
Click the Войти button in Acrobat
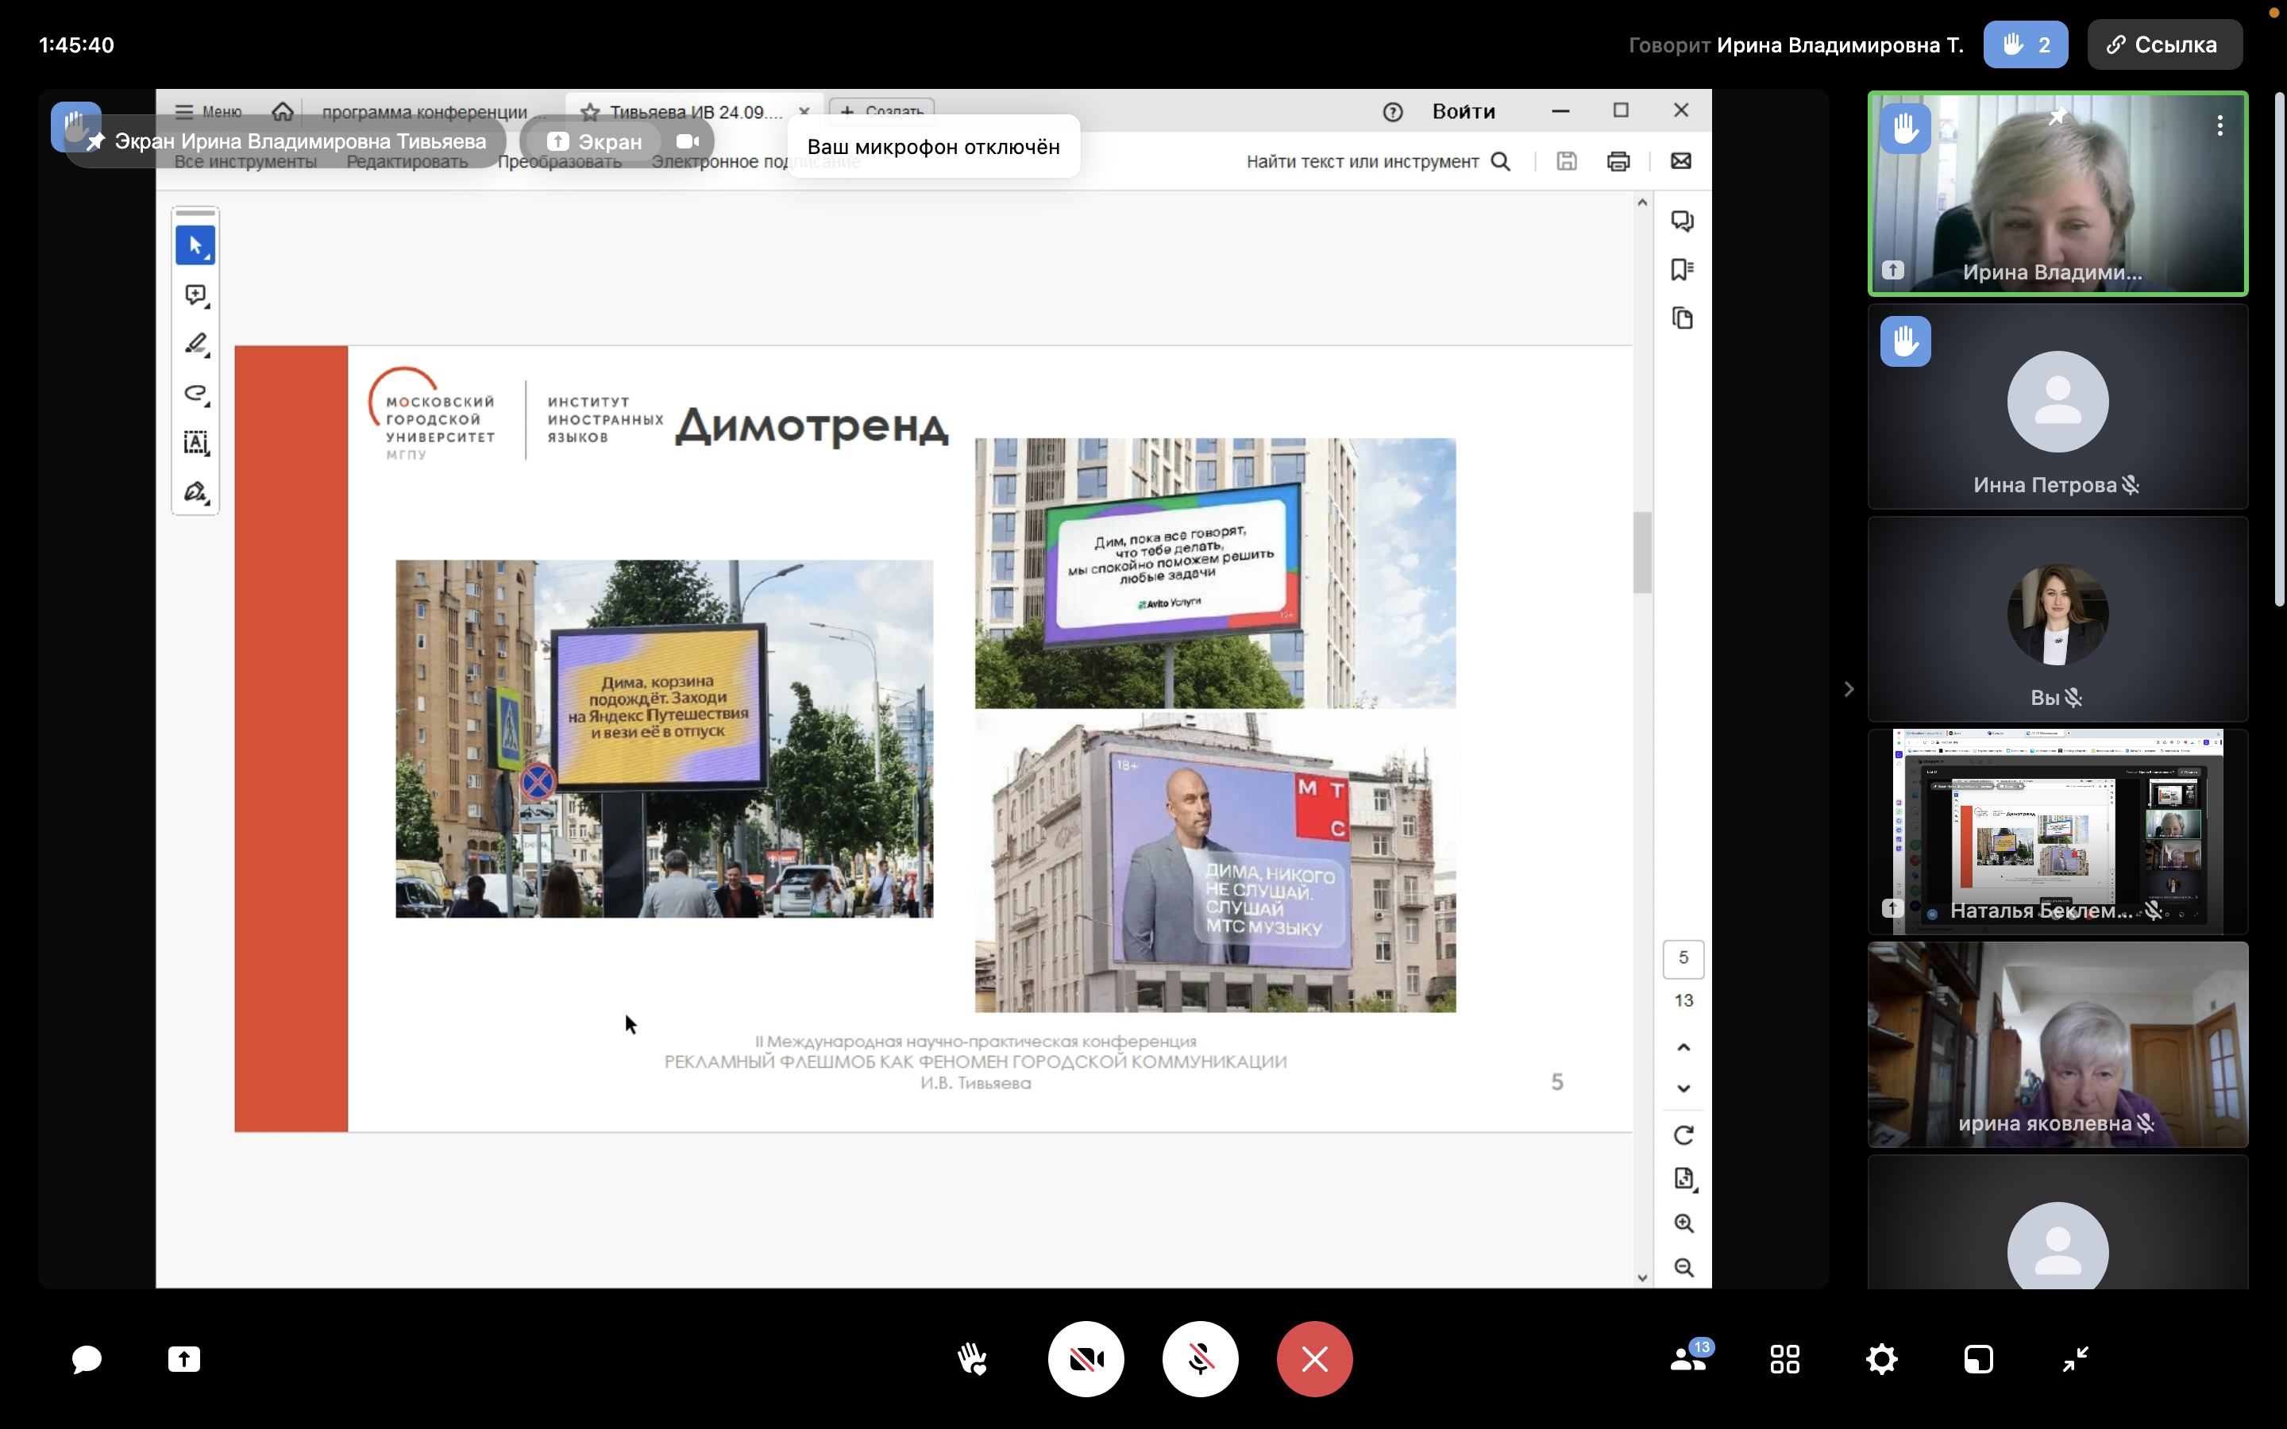click(x=1463, y=110)
